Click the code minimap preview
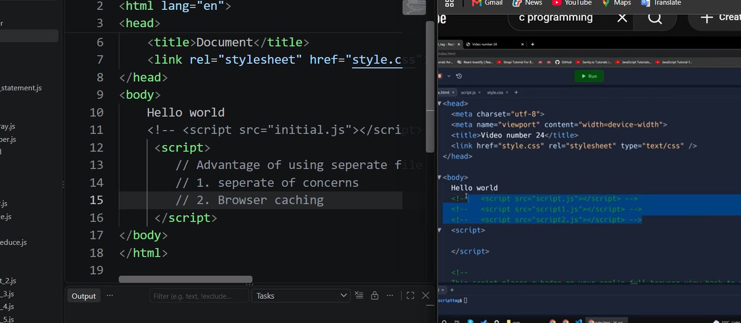 point(414,7)
